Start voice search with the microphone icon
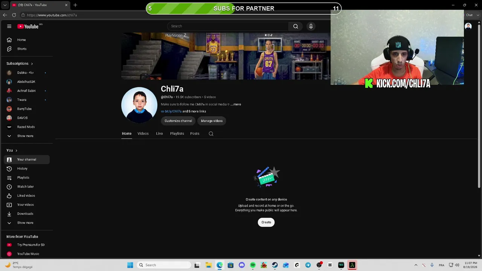This screenshot has height=271, width=482. click(x=311, y=26)
